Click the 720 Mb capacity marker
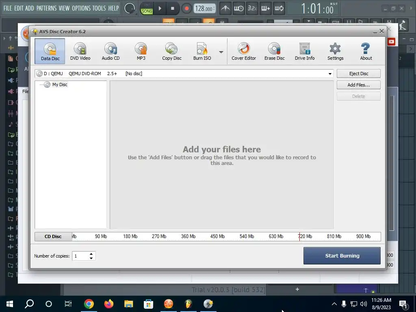This screenshot has height=312, width=416. click(305, 236)
